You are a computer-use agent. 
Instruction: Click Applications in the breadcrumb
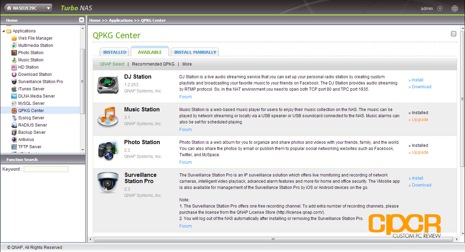[121, 20]
